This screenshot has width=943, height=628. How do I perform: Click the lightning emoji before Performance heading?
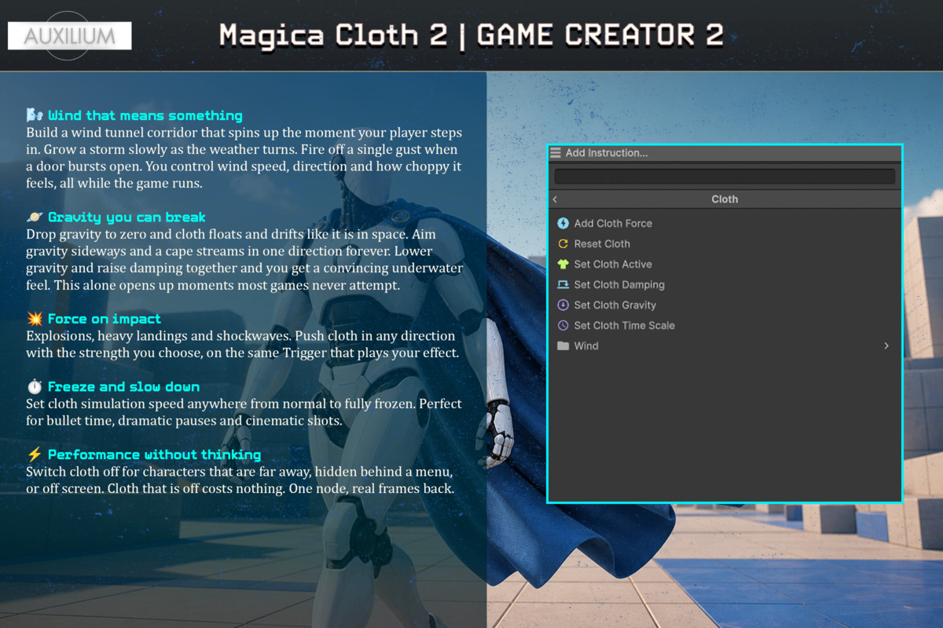[34, 455]
